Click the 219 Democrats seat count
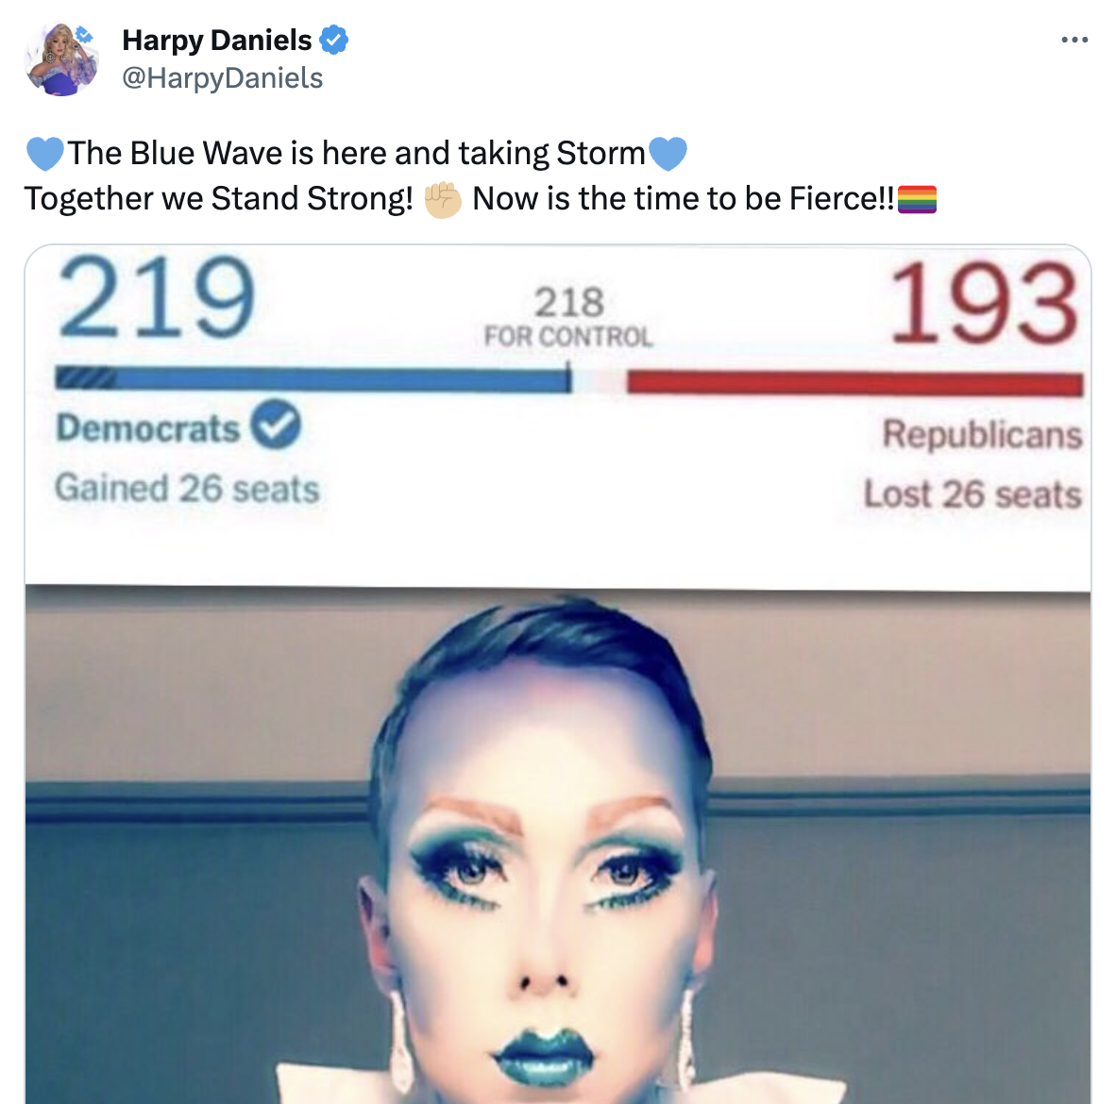 (157, 296)
